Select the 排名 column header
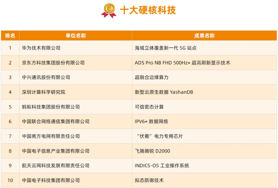The image size is (278, 188). [10, 35]
